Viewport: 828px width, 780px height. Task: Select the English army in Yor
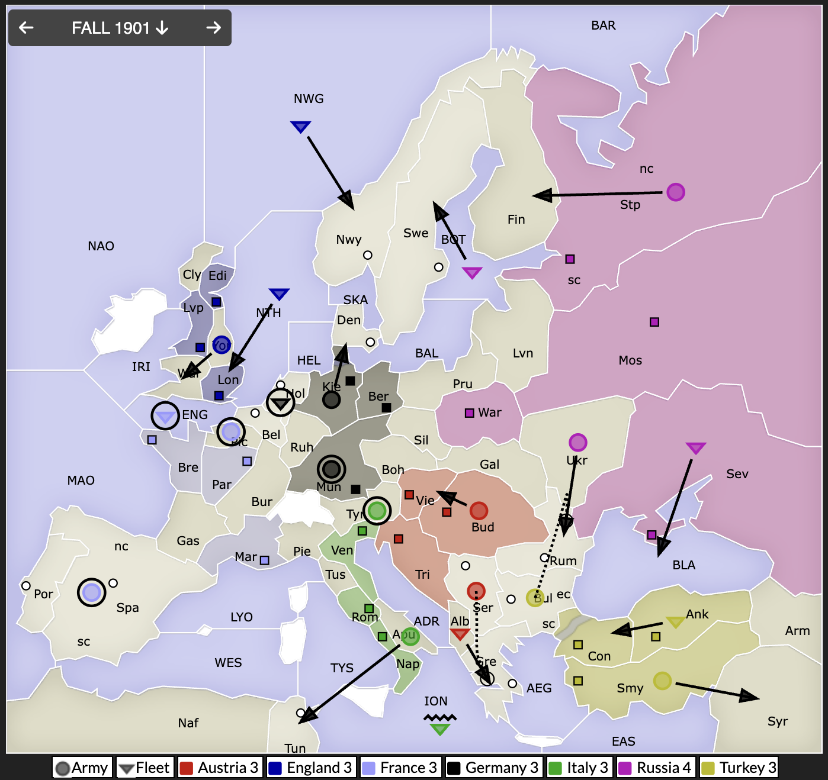click(x=222, y=344)
